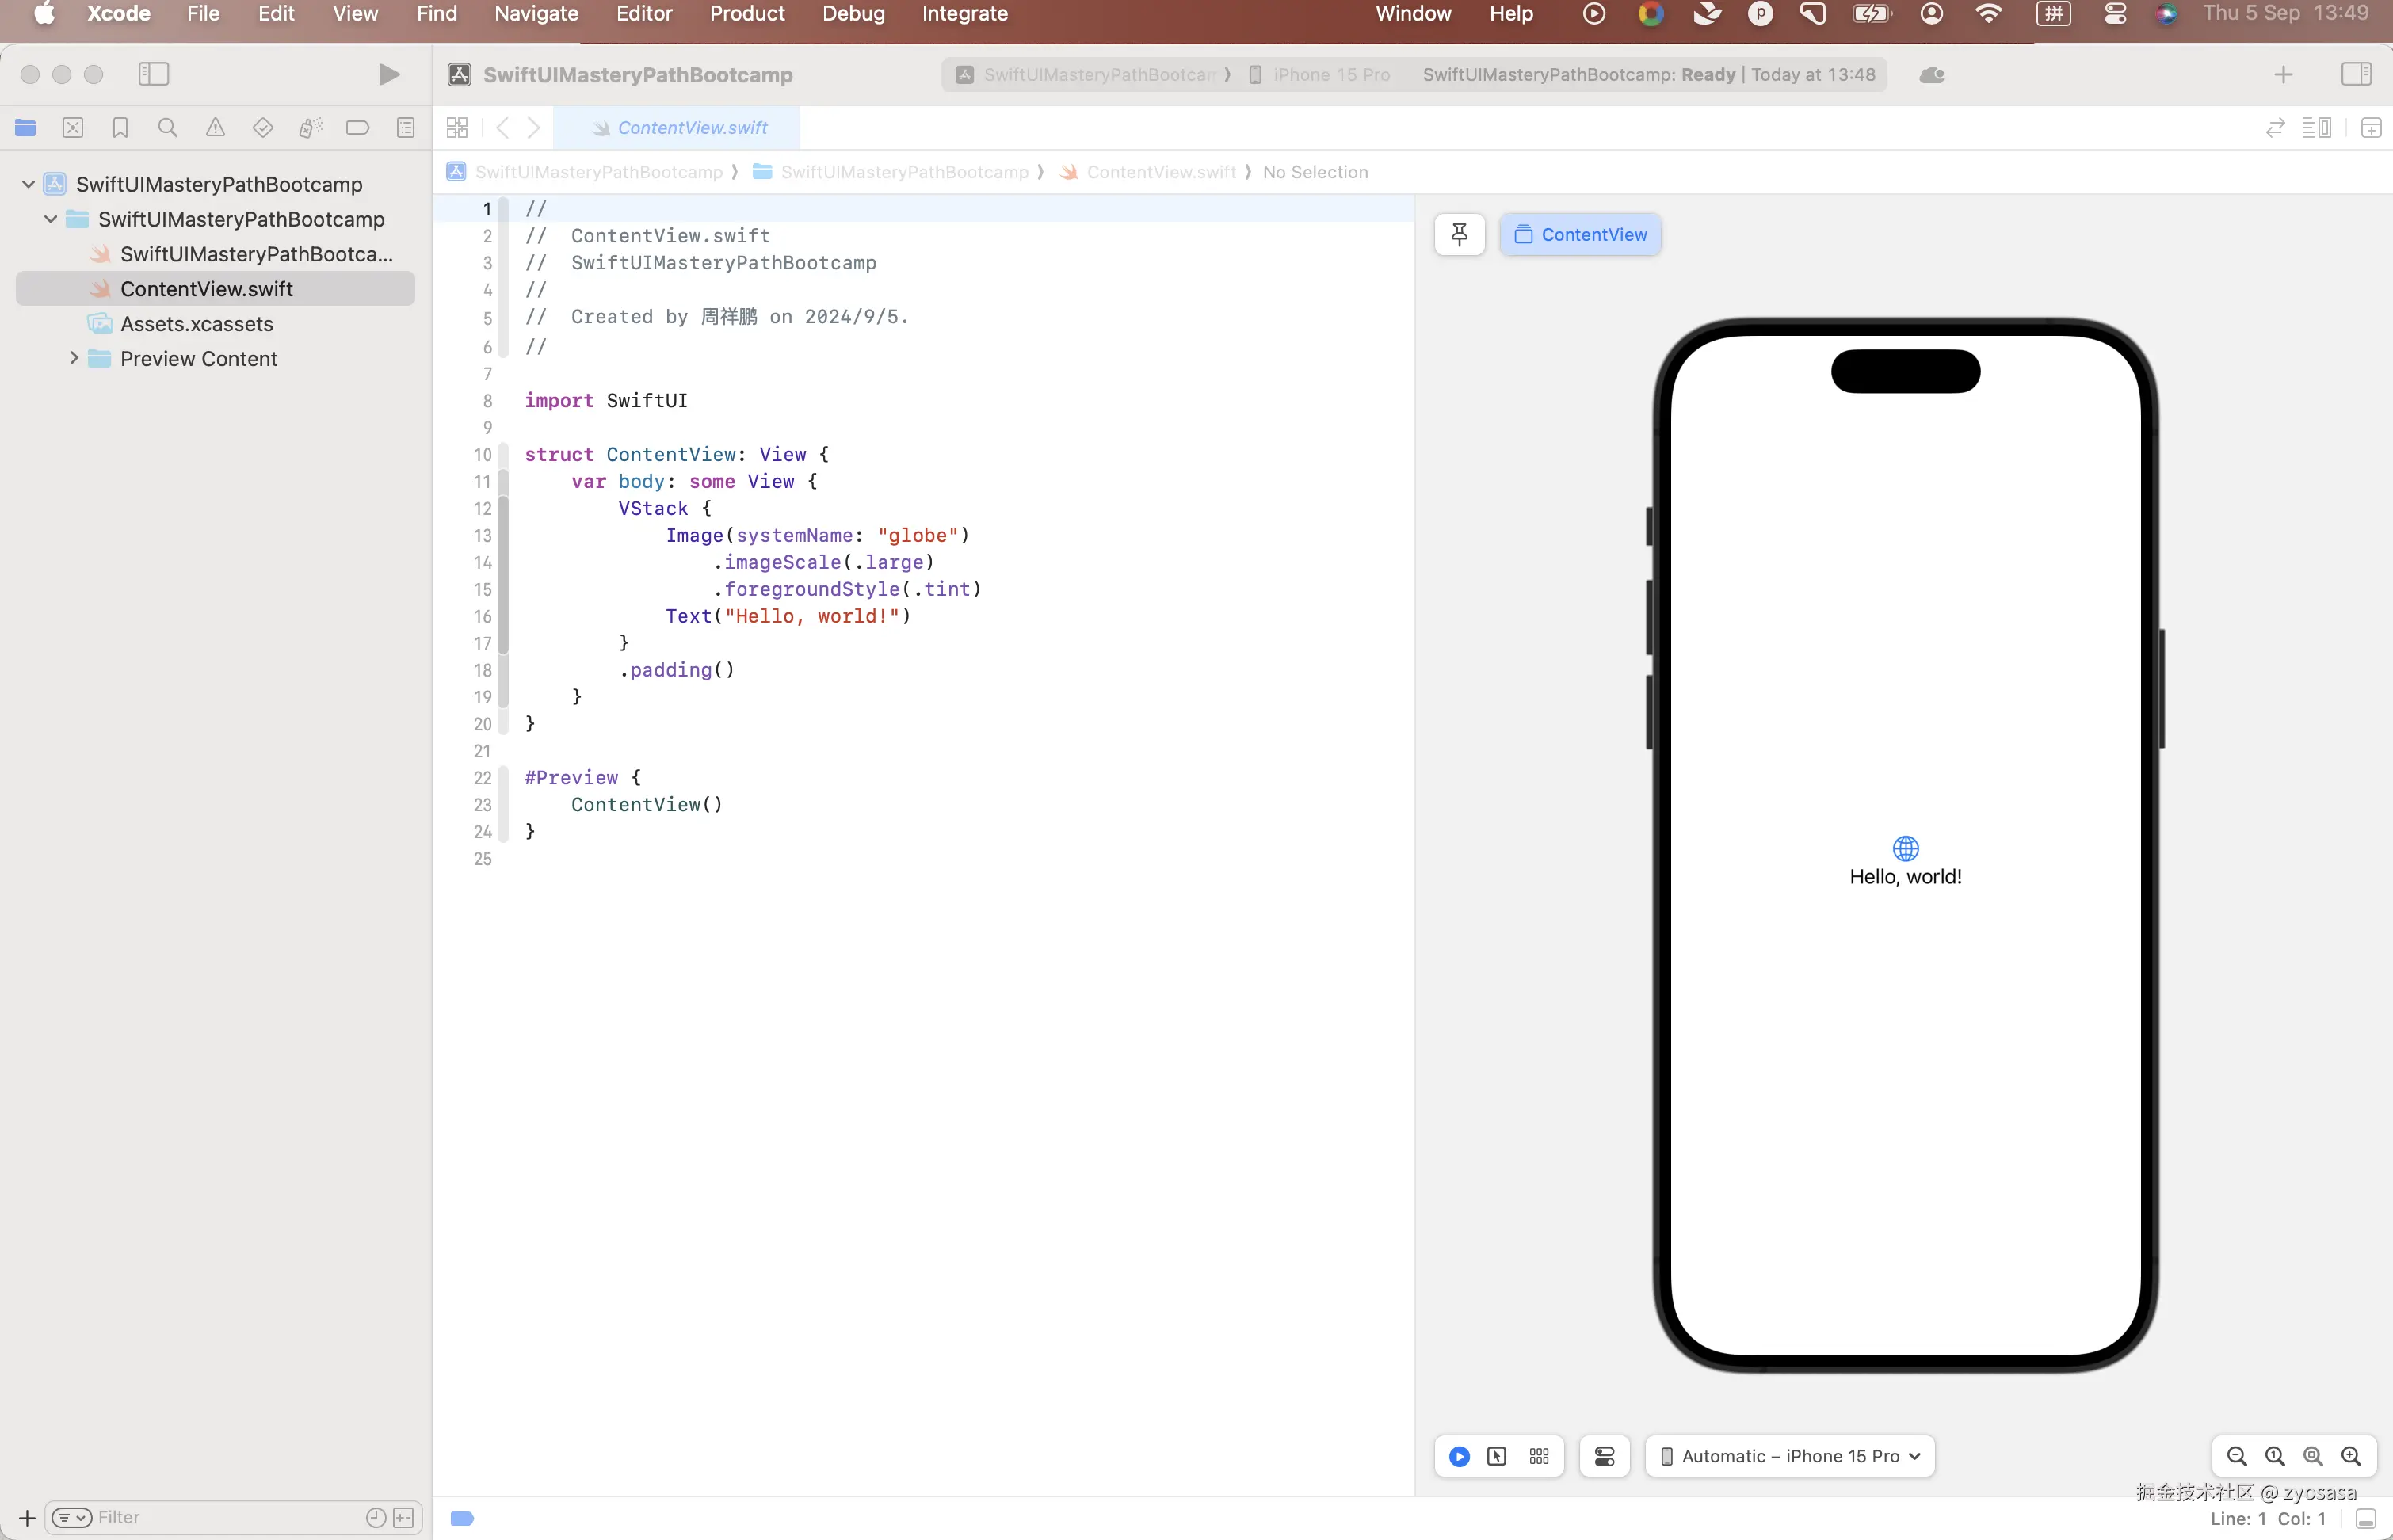Toggle the left navigator sidebar
Viewport: 2393px width, 1540px height.
153,74
